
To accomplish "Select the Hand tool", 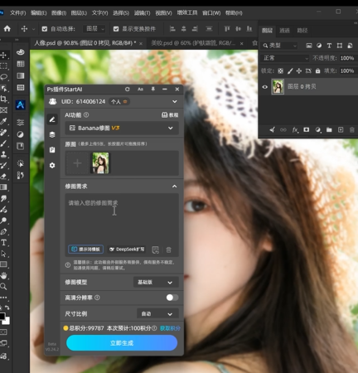I will point(3,275).
